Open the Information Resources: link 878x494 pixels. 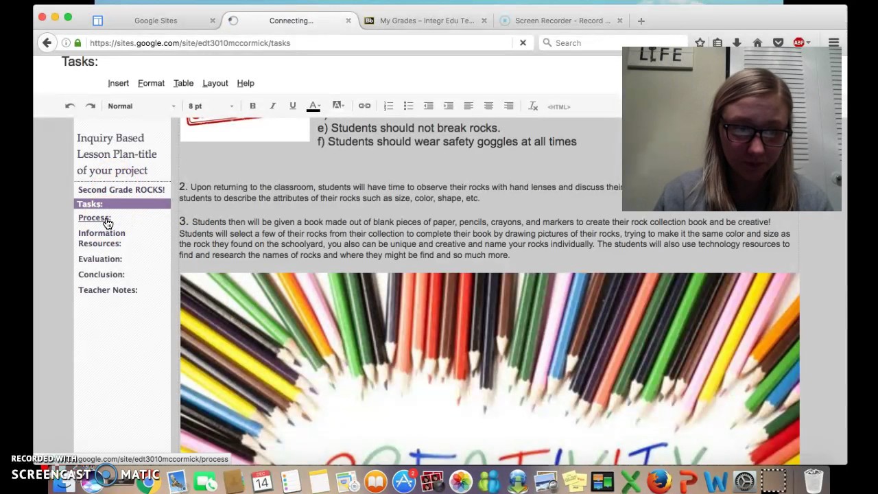tap(102, 238)
